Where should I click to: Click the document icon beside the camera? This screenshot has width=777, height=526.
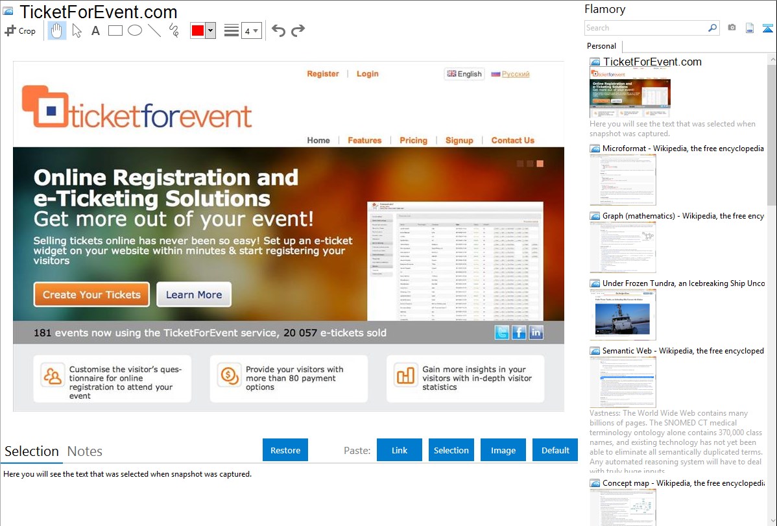pyautogui.click(x=750, y=28)
